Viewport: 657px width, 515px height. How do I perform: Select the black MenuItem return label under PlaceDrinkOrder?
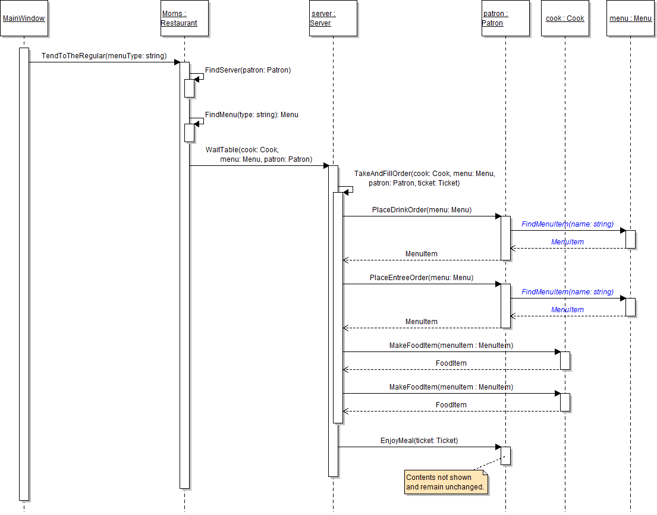click(421, 254)
